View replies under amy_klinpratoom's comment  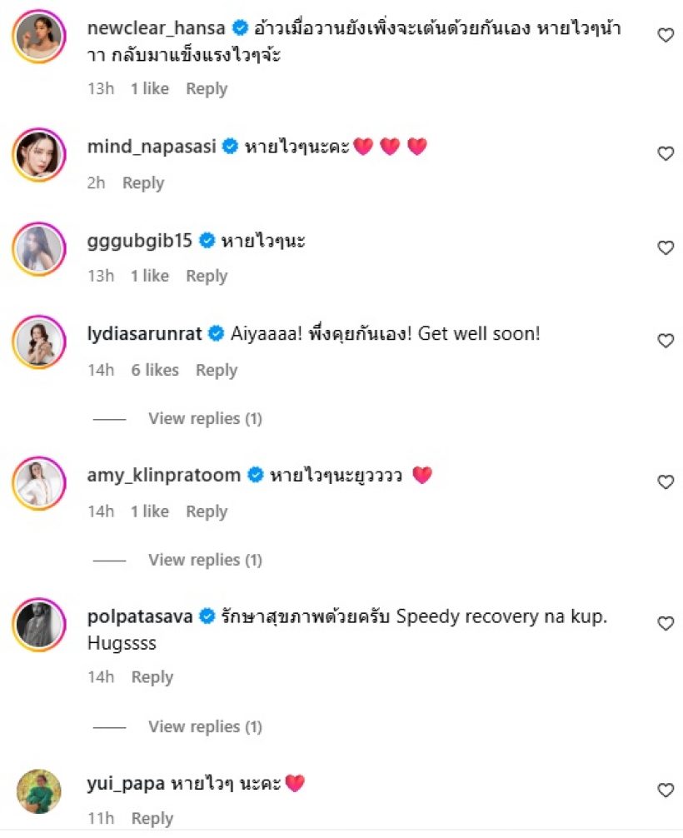(x=205, y=561)
